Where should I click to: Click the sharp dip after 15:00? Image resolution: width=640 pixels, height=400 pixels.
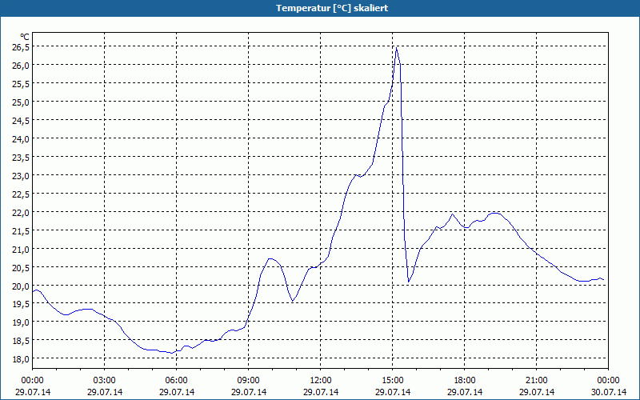(409, 282)
